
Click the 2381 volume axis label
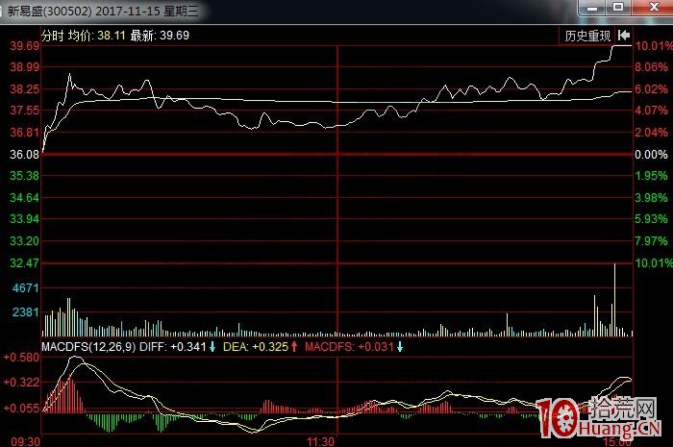(26, 311)
